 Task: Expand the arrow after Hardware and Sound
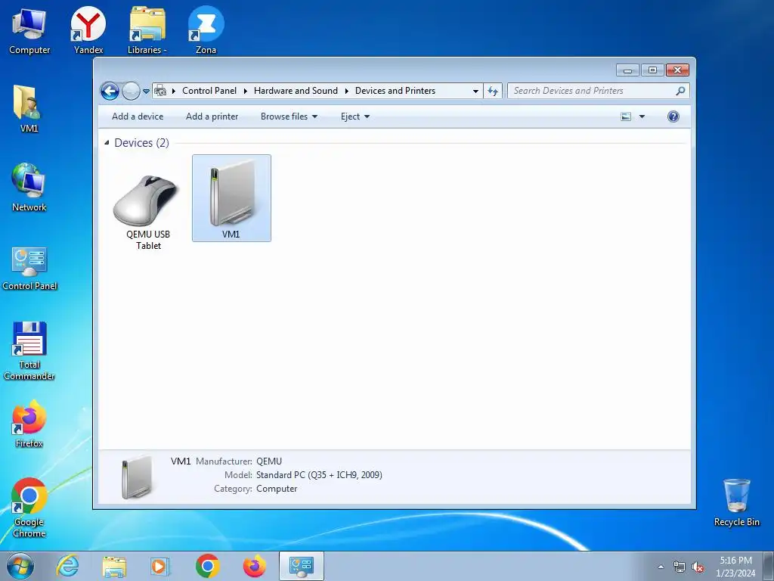coord(346,91)
